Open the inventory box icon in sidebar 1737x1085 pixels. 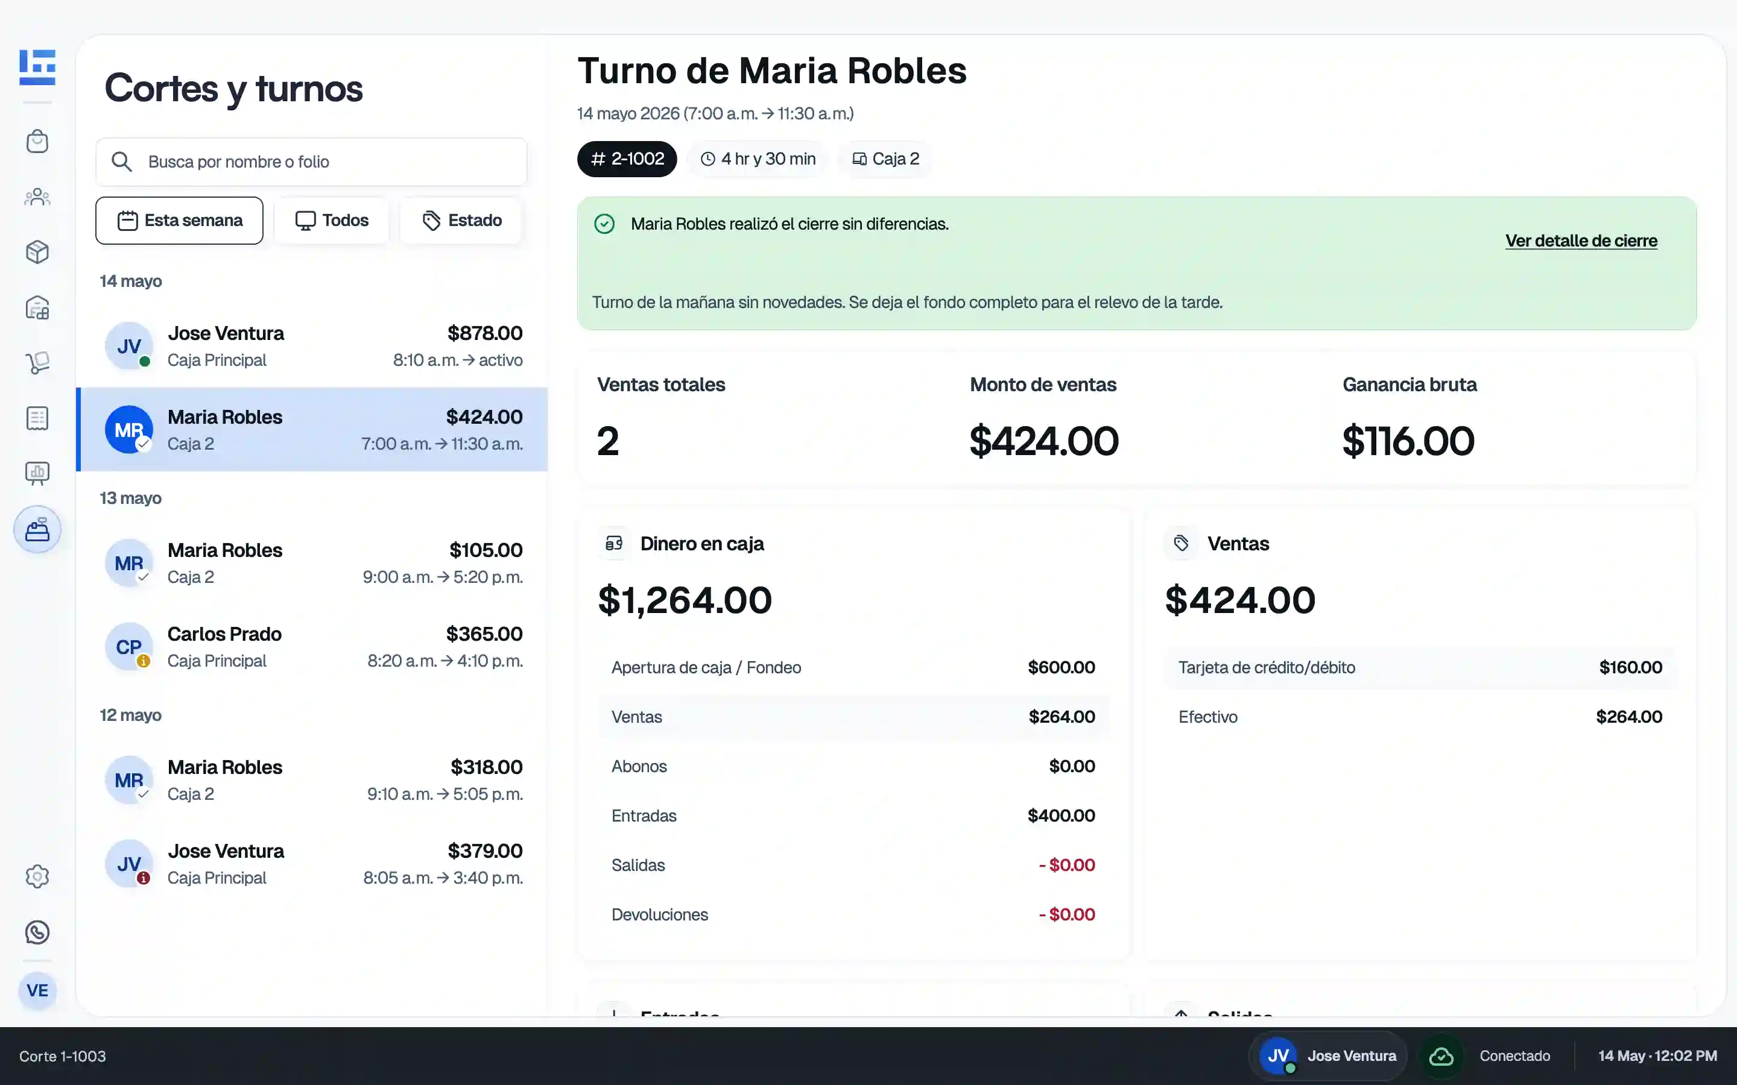point(37,252)
